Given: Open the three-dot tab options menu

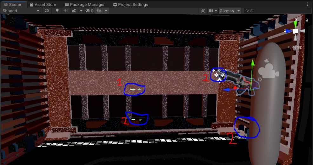Looking at the screenshot, I should coord(308,4).
